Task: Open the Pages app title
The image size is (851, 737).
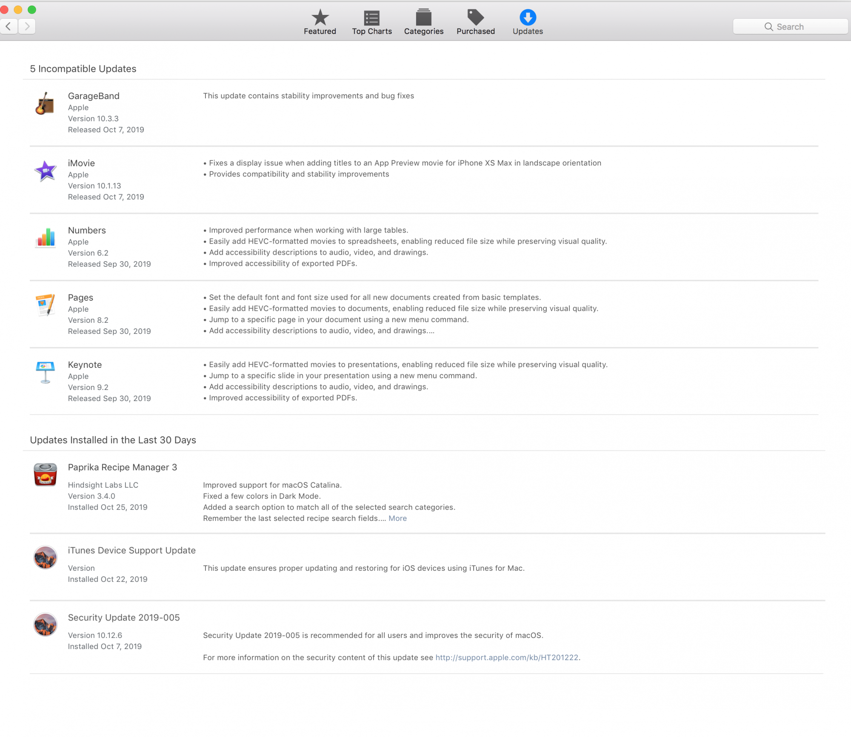Action: (x=80, y=298)
